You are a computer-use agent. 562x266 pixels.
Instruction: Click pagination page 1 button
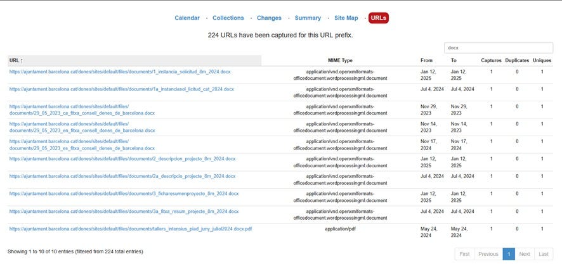click(x=509, y=254)
